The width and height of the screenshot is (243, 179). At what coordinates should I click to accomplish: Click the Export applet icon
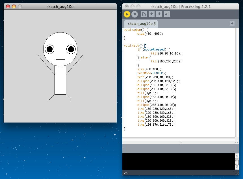(x=167, y=14)
